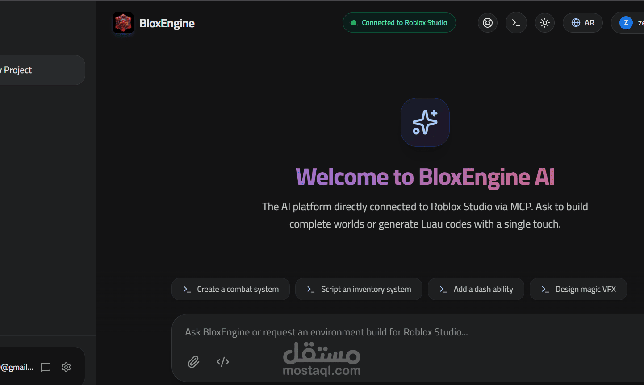Select the New Project sidebar item
Viewport: 644px width, 385px height.
(40, 70)
